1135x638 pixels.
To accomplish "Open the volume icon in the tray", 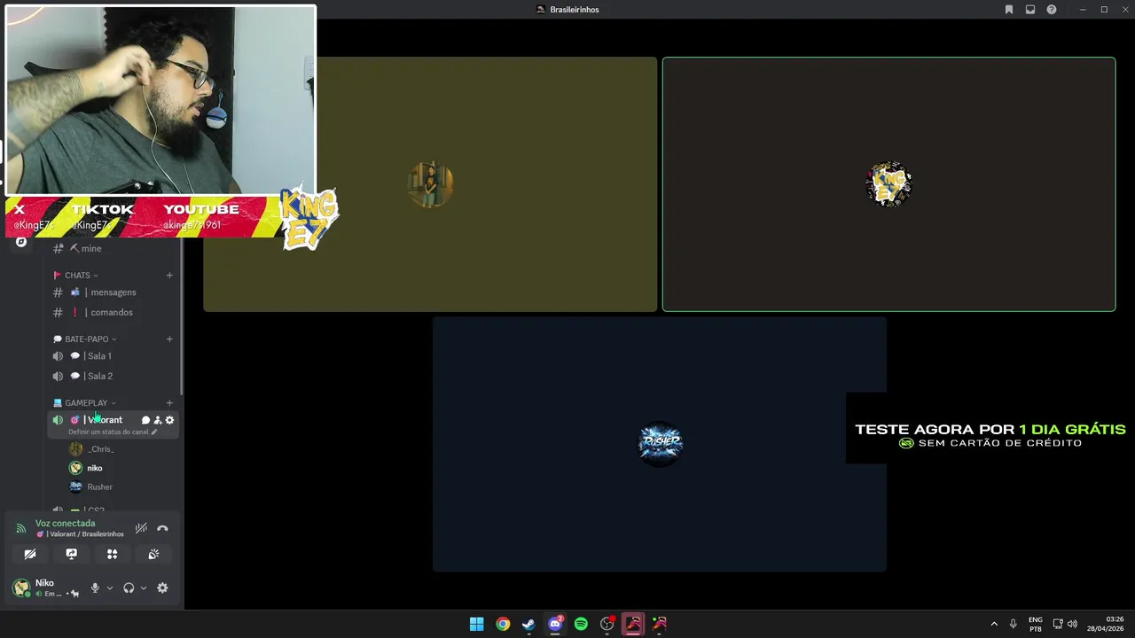I will click(x=1072, y=624).
